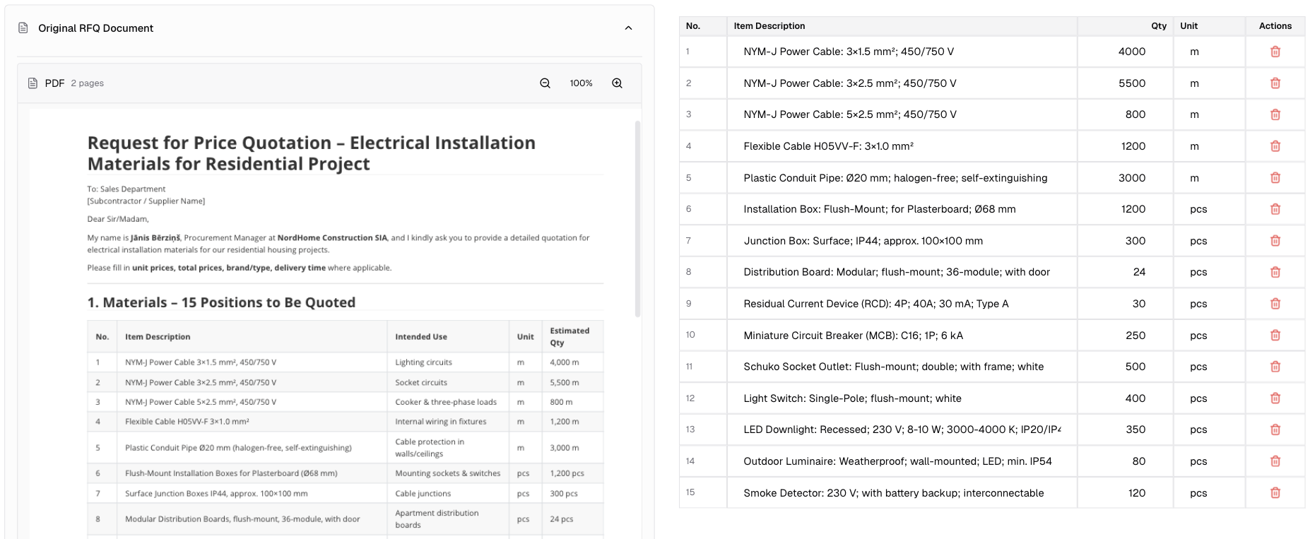Edit description Residual Current Device (RCD)

902,304
